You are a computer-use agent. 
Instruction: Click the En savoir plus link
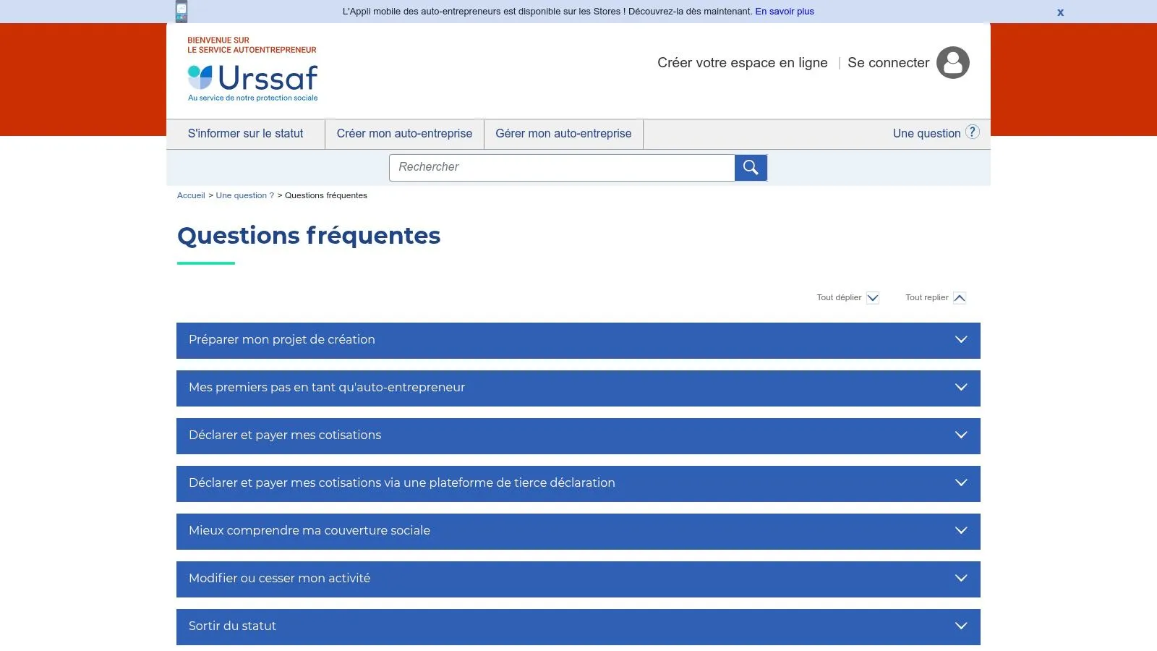pos(785,12)
